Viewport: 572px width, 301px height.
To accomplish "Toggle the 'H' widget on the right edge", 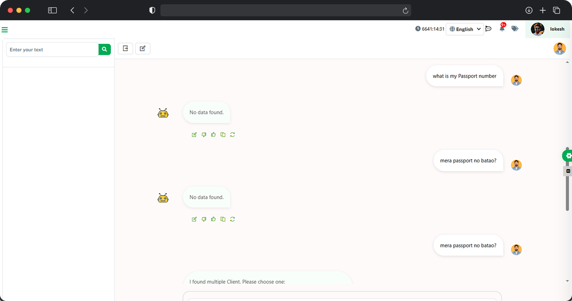I will tap(567, 170).
